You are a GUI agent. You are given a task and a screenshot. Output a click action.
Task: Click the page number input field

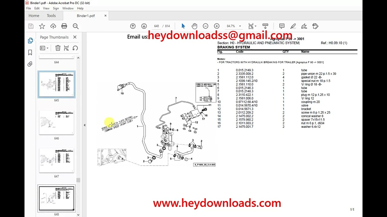coord(156,26)
